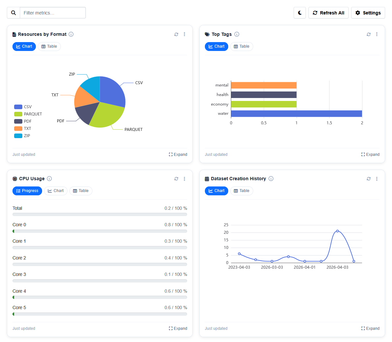Image resolution: width=392 pixels, height=342 pixels.
Task: Click the search magnifier icon
Action: tap(13, 12)
